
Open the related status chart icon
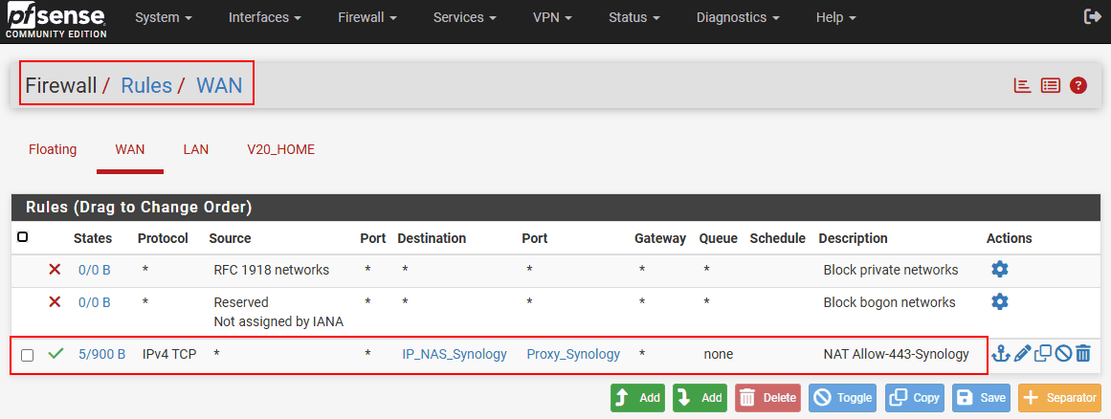[1022, 85]
